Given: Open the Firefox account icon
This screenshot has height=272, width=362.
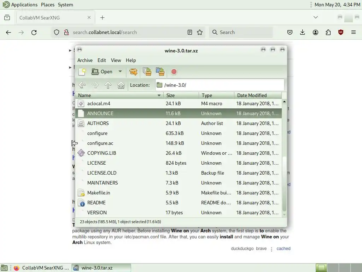Looking at the screenshot, I should point(315,32).
